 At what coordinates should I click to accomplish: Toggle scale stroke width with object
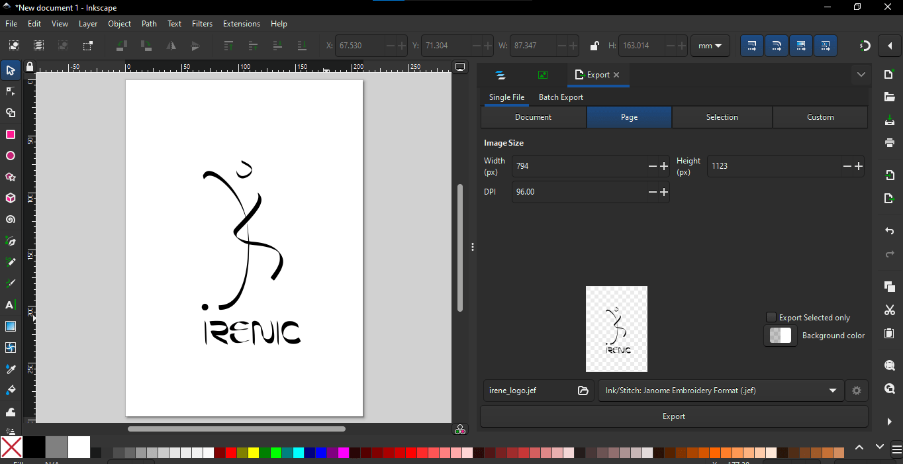[751, 46]
